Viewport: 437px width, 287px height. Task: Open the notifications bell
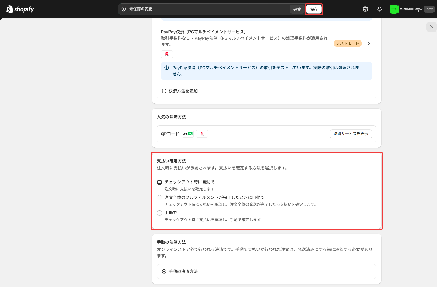tap(380, 9)
